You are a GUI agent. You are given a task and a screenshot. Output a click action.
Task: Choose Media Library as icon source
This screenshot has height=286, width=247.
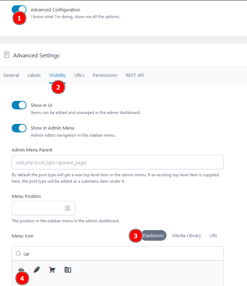point(187,235)
